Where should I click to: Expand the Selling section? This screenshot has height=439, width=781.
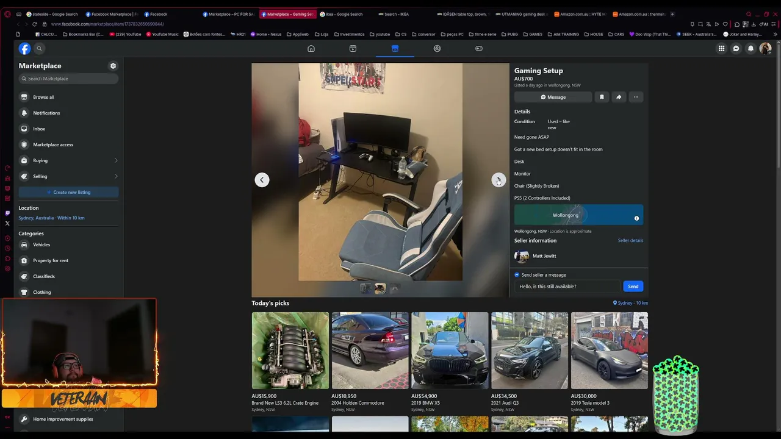point(68,176)
